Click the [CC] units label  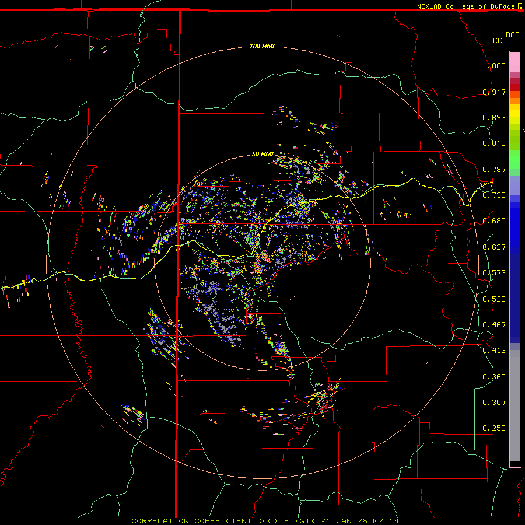(x=498, y=40)
